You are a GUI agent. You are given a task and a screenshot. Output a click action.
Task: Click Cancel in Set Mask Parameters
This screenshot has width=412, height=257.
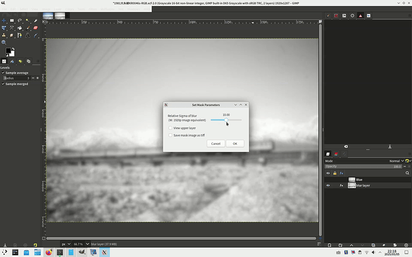pyautogui.click(x=216, y=144)
